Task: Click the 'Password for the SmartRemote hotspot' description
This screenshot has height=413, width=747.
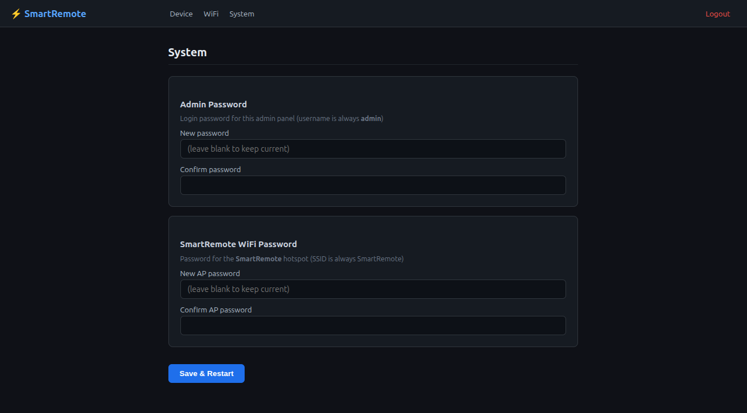Action: 292,259
